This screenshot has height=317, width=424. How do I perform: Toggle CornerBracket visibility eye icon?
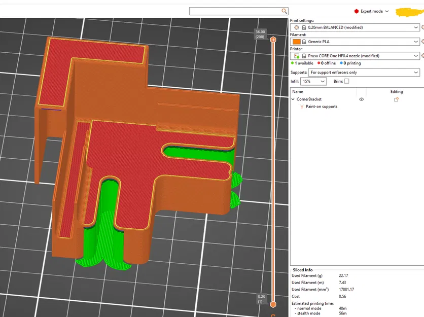361,99
